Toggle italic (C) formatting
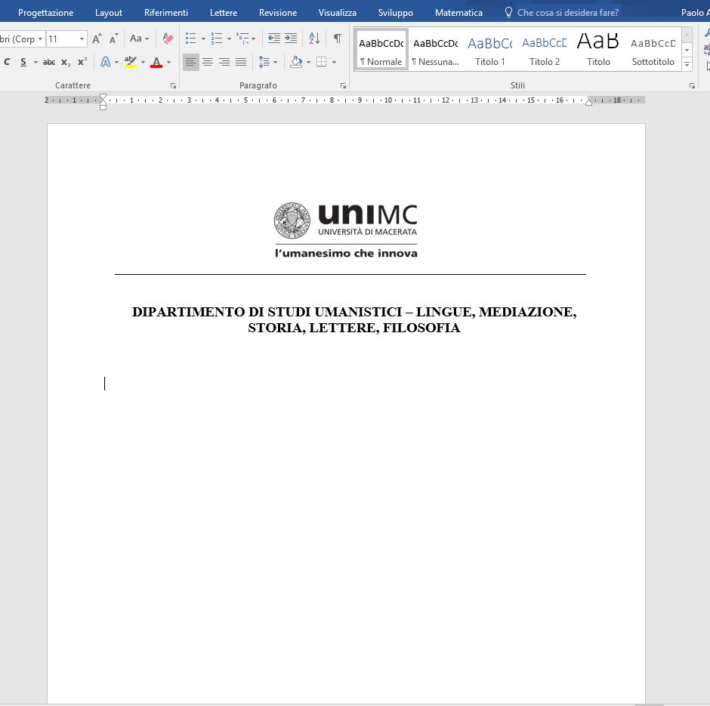This screenshot has width=710, height=706. point(7,62)
